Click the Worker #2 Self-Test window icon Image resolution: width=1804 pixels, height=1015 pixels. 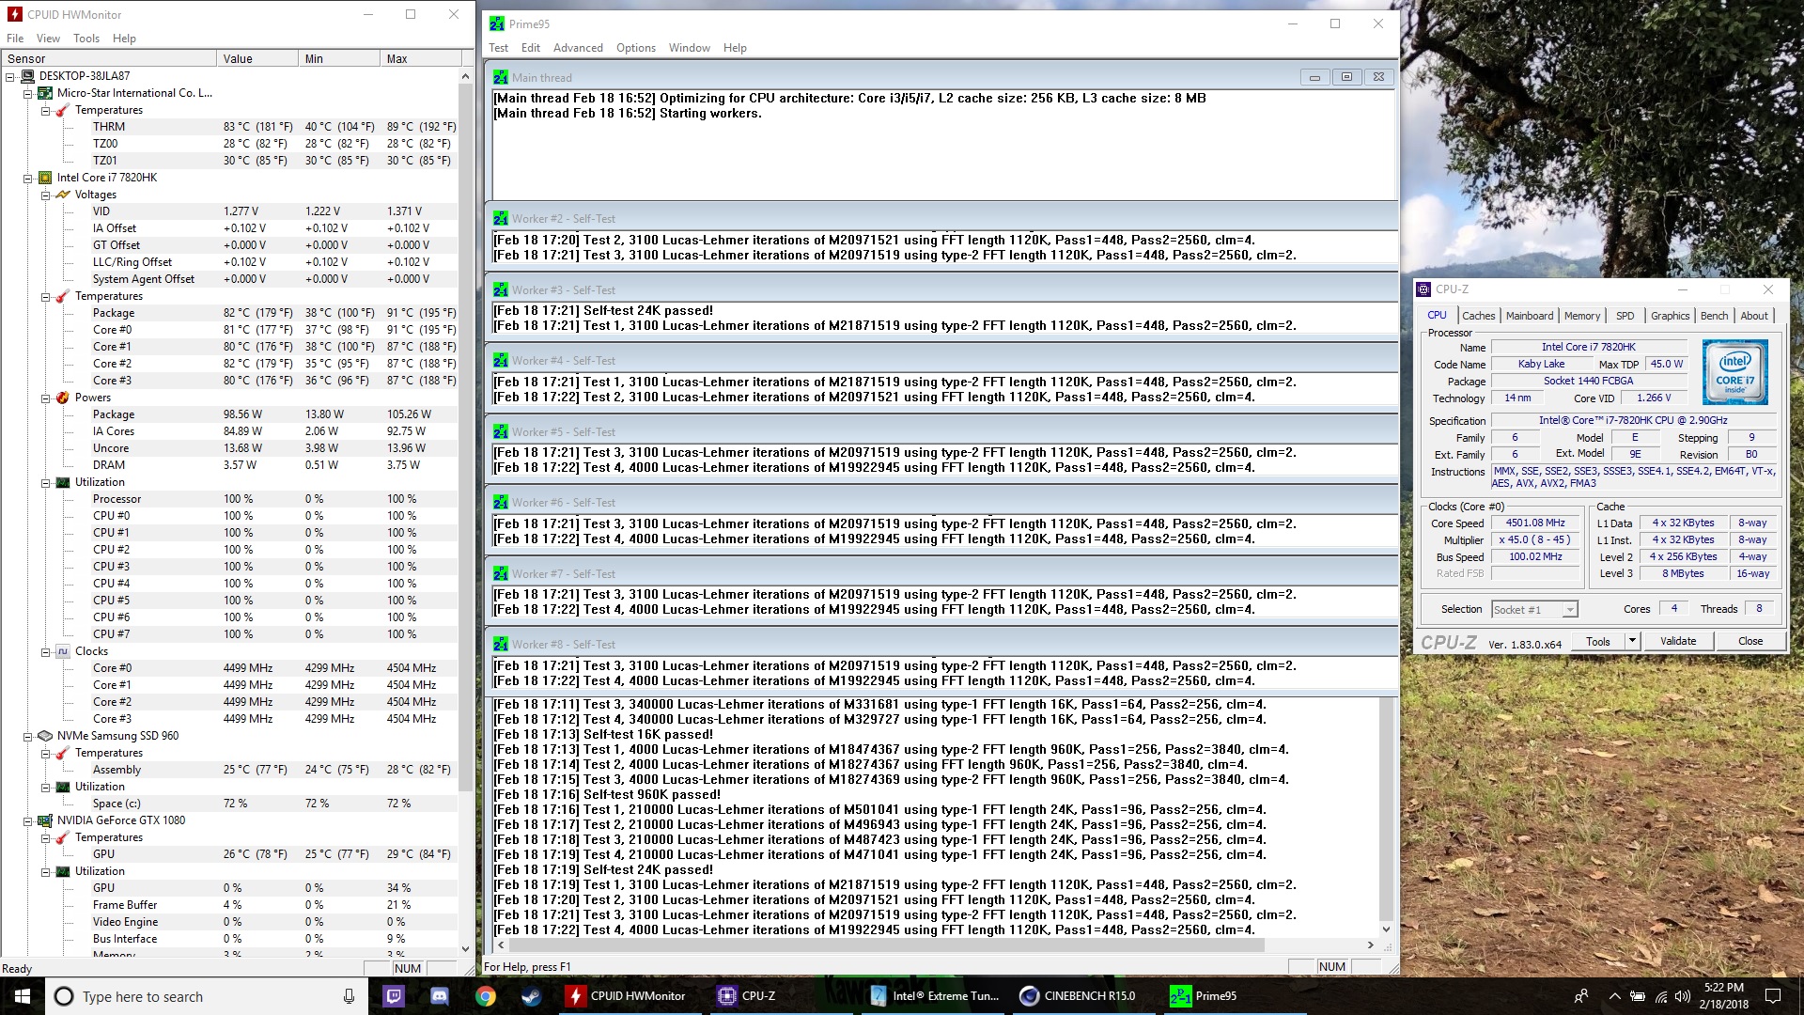(x=501, y=219)
